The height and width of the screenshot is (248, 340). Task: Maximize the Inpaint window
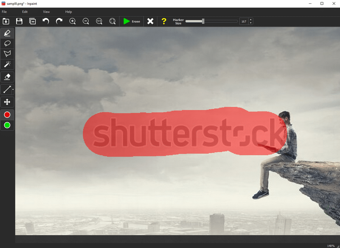[322, 3]
